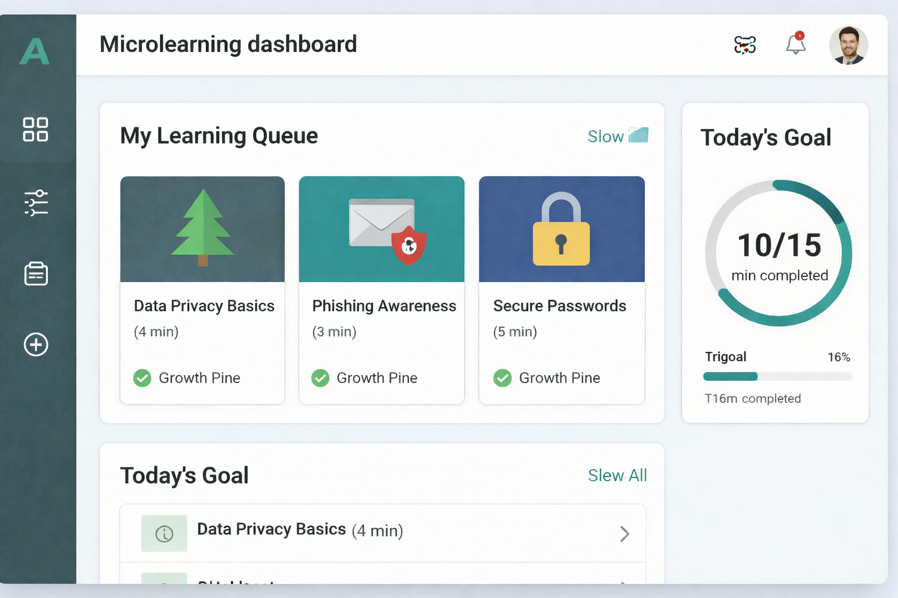Viewport: 898px width, 598px height.
Task: Toggle the checkmark on Phishing Awareness card
Action: click(320, 378)
